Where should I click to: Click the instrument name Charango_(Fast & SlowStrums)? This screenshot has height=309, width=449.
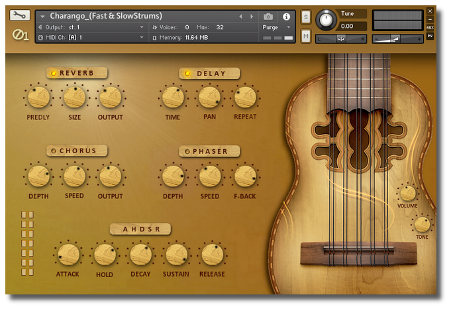tap(106, 16)
